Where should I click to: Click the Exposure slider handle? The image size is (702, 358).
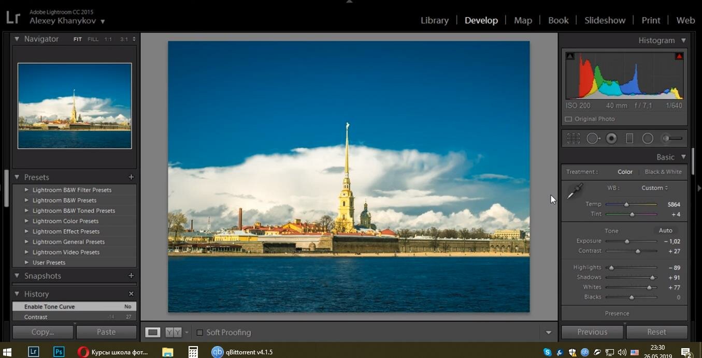click(x=627, y=241)
